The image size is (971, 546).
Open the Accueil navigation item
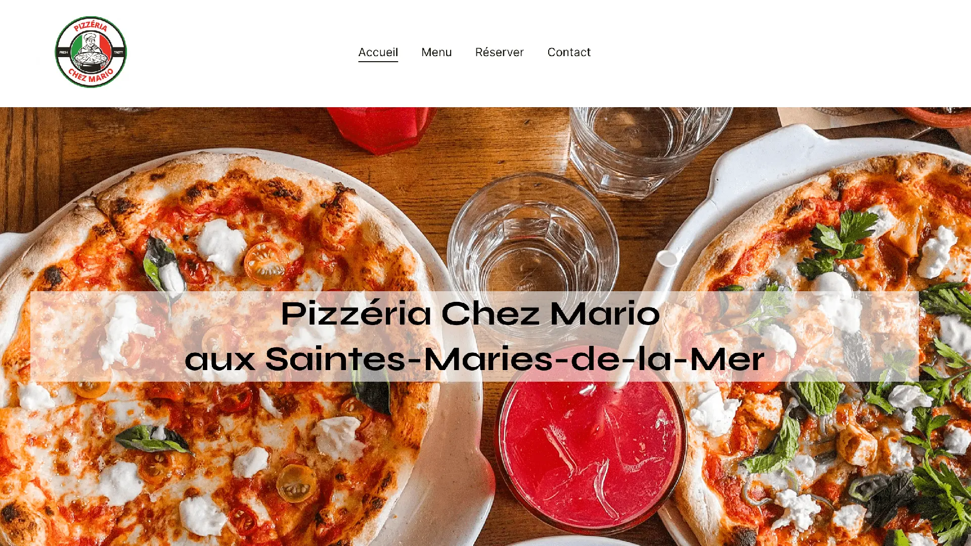(x=378, y=52)
